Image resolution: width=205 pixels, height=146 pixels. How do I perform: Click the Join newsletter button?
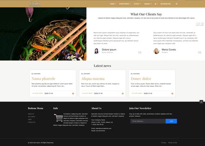click(171, 121)
